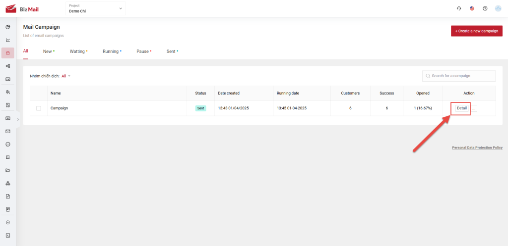This screenshot has width=508, height=246.
Task: Click the headset support icon
Action: tap(459, 8)
